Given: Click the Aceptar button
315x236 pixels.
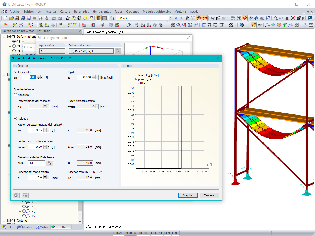Looking at the screenshot, I should (188, 195).
